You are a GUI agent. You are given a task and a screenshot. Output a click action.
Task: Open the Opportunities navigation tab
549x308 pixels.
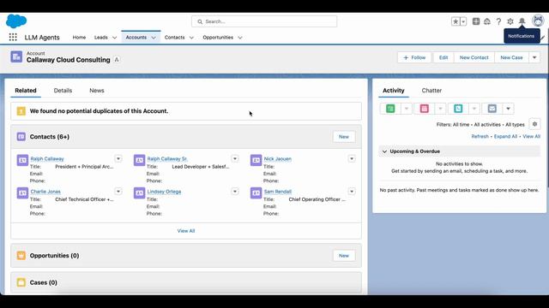coord(218,37)
